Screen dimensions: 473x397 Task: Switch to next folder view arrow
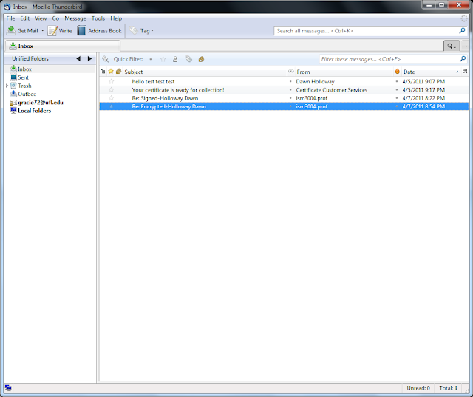point(89,59)
